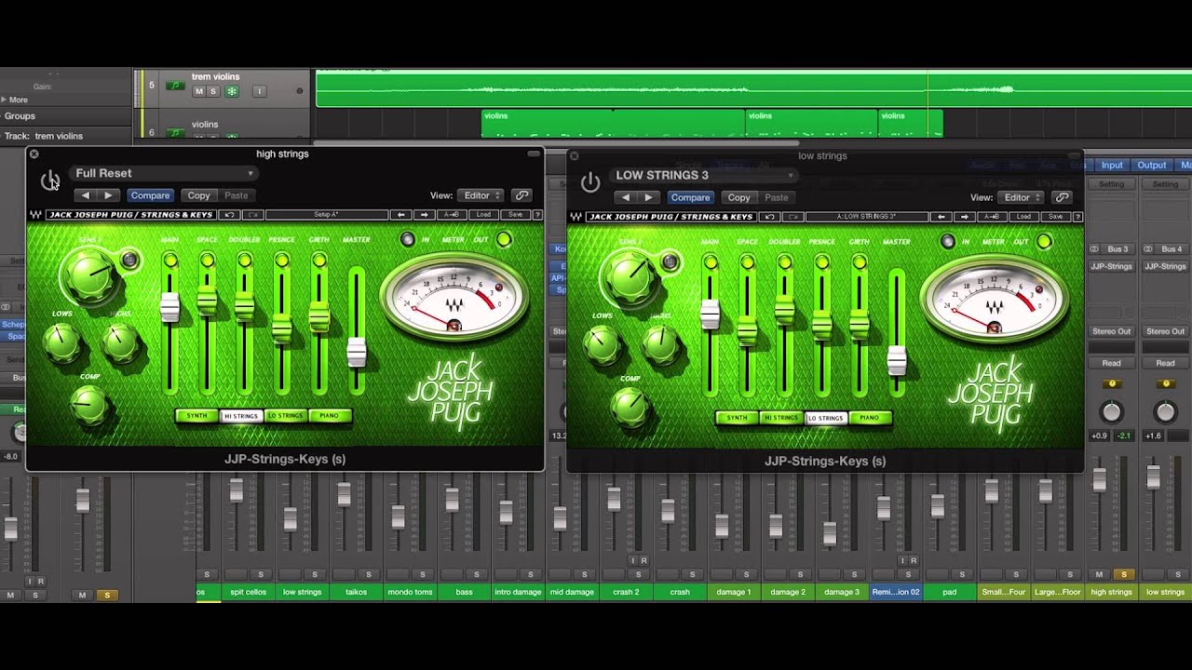
Task: Toggle power bypass in high strings plugin
Action: 50,180
